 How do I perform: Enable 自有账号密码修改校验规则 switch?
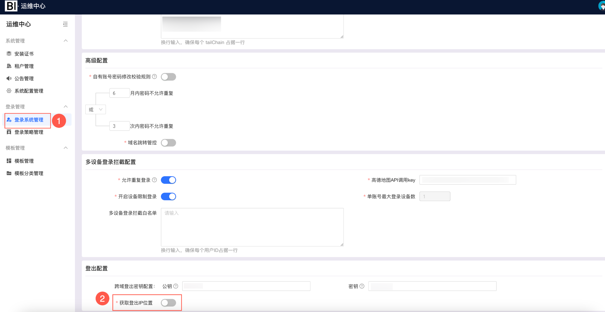(x=168, y=77)
